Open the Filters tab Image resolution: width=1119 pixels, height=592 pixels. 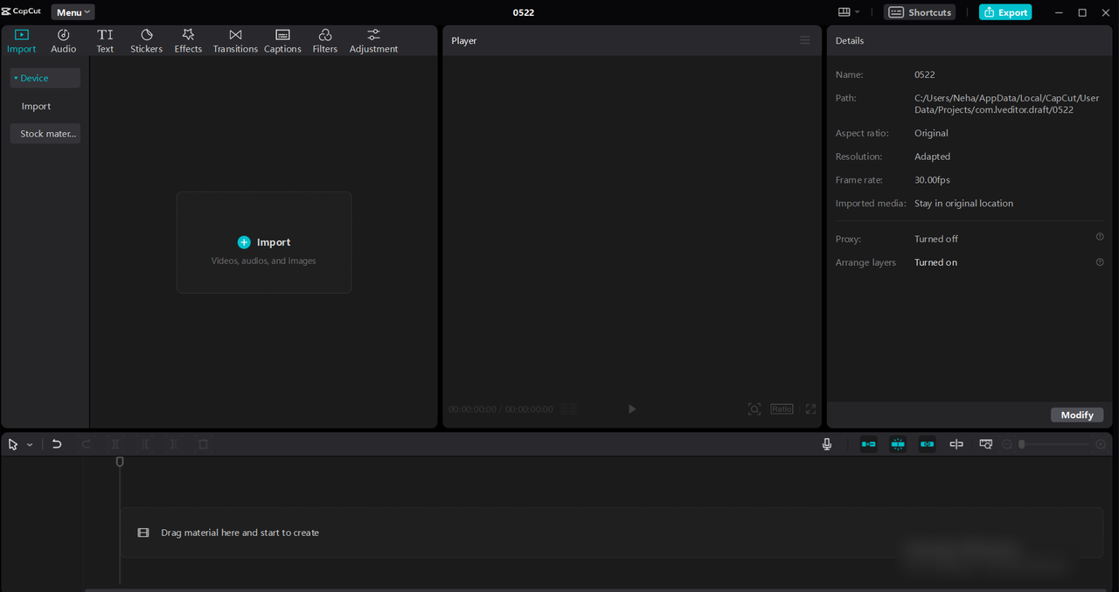(325, 41)
